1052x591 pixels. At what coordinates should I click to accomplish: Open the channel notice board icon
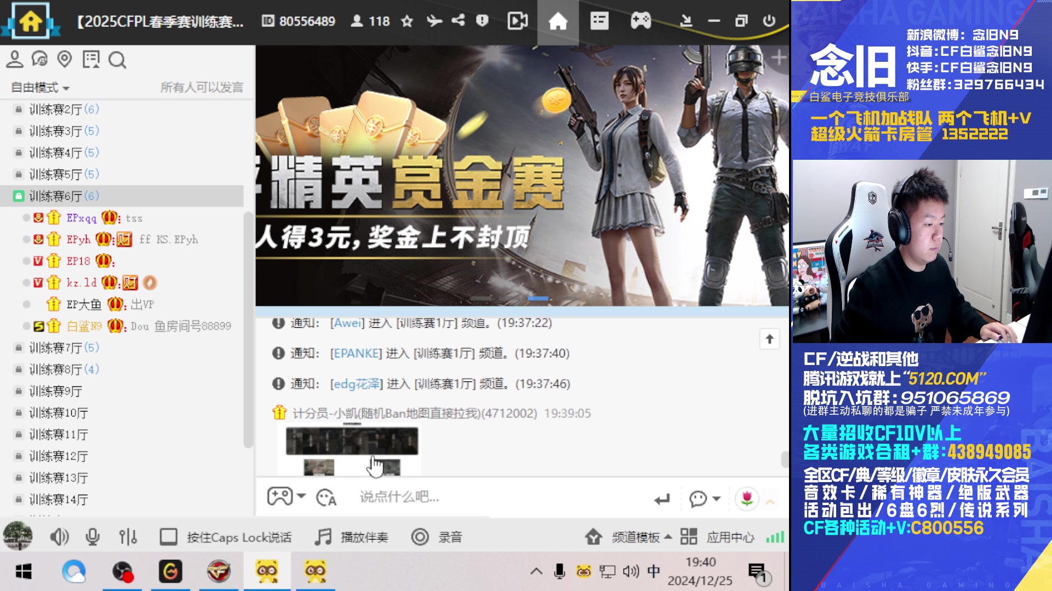91,59
